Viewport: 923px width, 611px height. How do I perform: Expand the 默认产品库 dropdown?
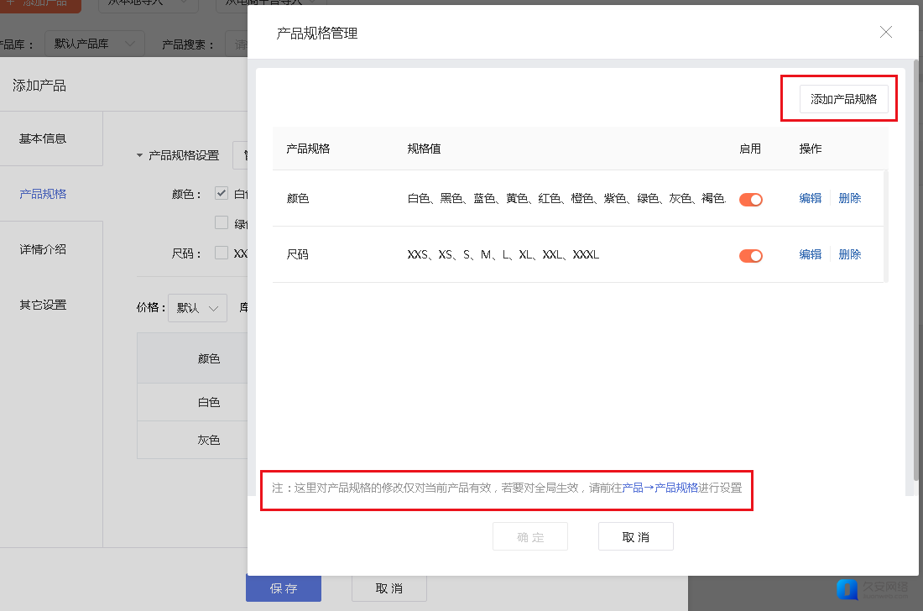96,44
